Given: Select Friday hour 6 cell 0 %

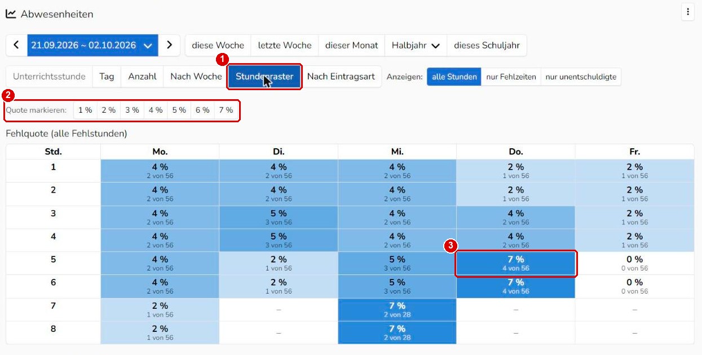Looking at the screenshot, I should [x=635, y=286].
